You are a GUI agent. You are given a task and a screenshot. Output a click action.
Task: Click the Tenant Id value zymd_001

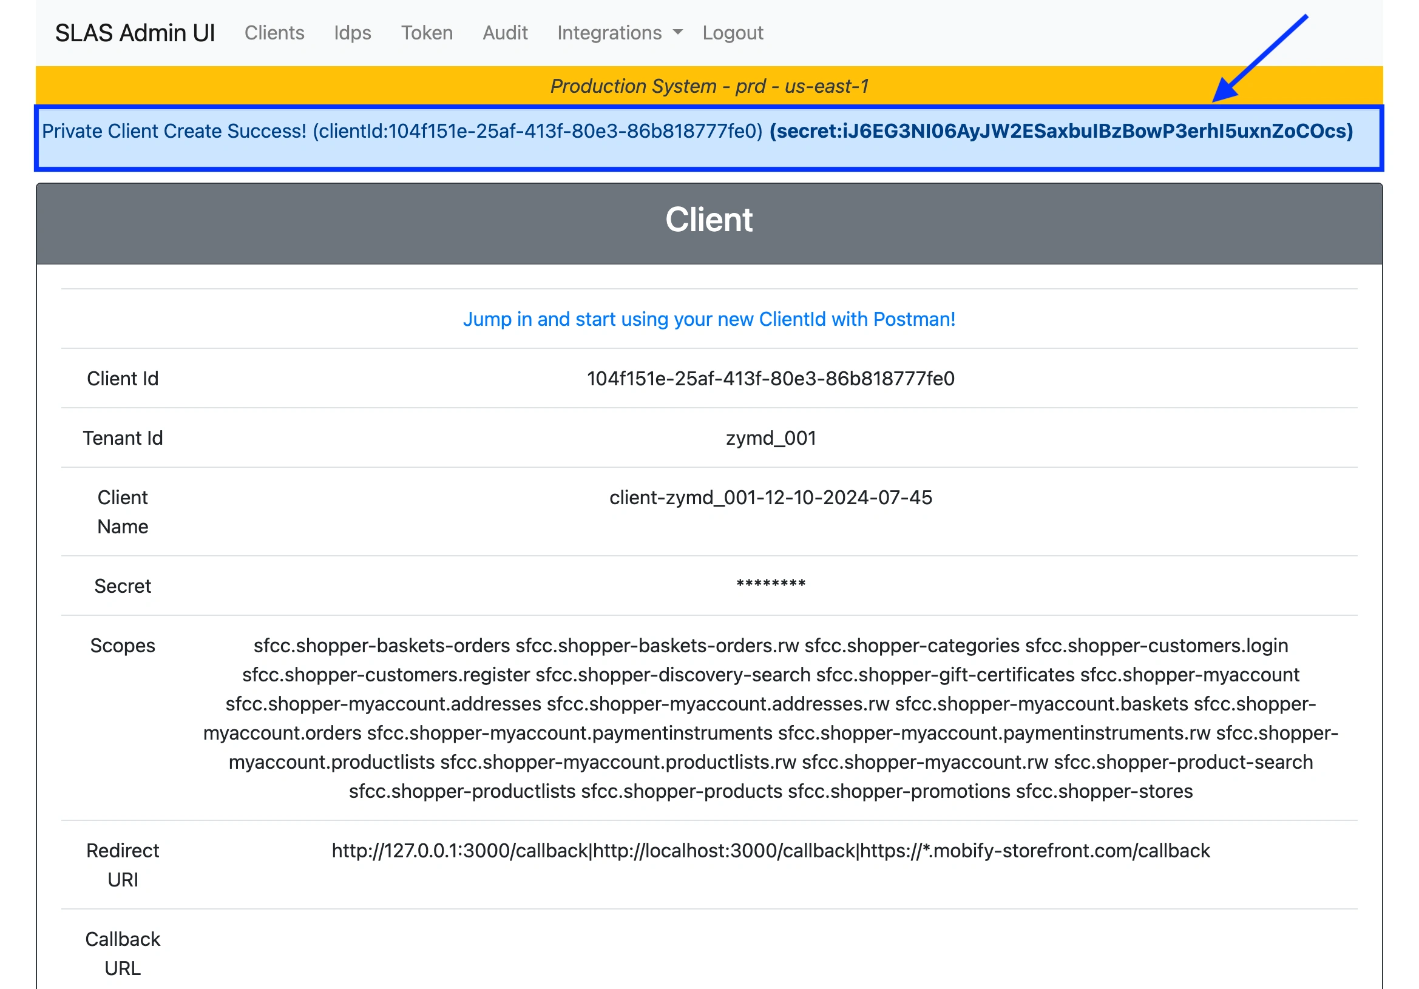[x=770, y=437]
